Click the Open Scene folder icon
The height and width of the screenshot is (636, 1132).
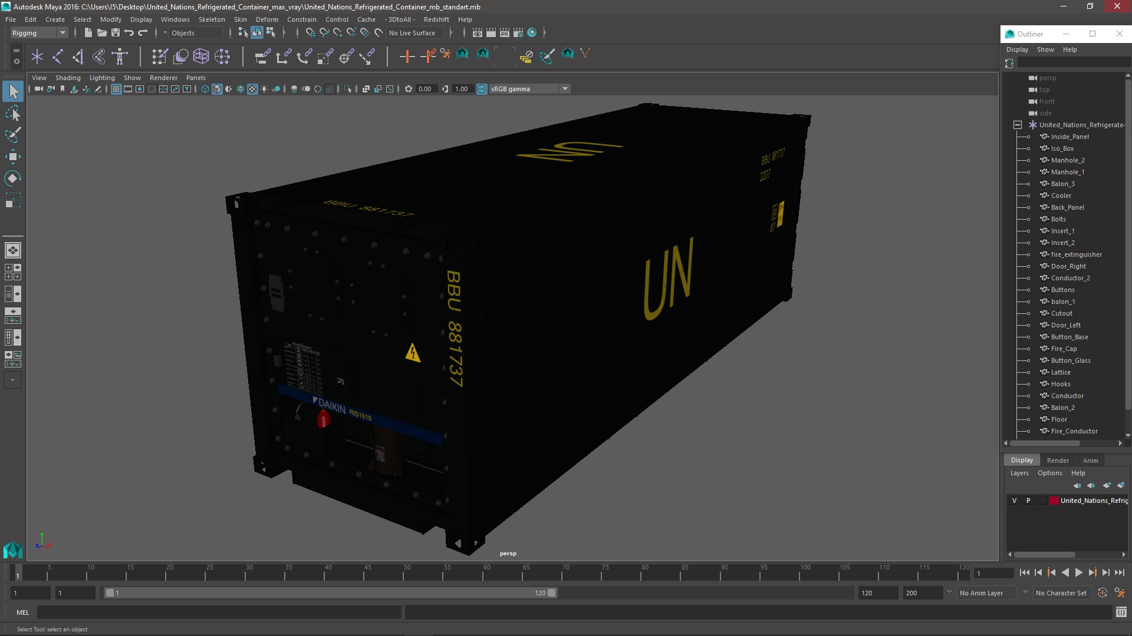click(x=101, y=33)
